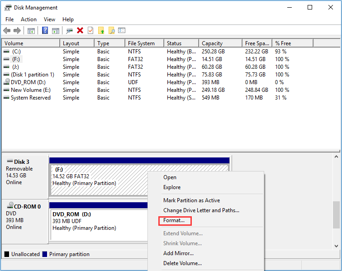The height and width of the screenshot is (271, 342).
Task: Click the folder with magnifier icon
Action: pyautogui.click(x=111, y=30)
